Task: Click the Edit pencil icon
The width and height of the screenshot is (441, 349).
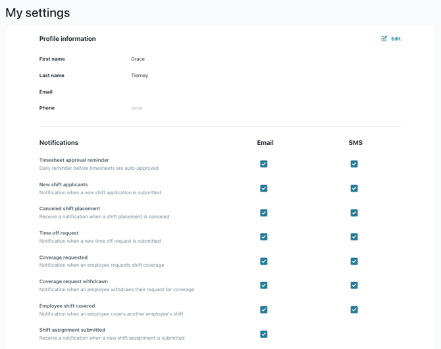Action: [384, 39]
